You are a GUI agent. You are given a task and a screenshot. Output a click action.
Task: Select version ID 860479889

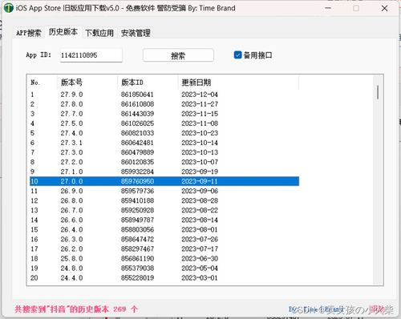pyautogui.click(x=137, y=152)
